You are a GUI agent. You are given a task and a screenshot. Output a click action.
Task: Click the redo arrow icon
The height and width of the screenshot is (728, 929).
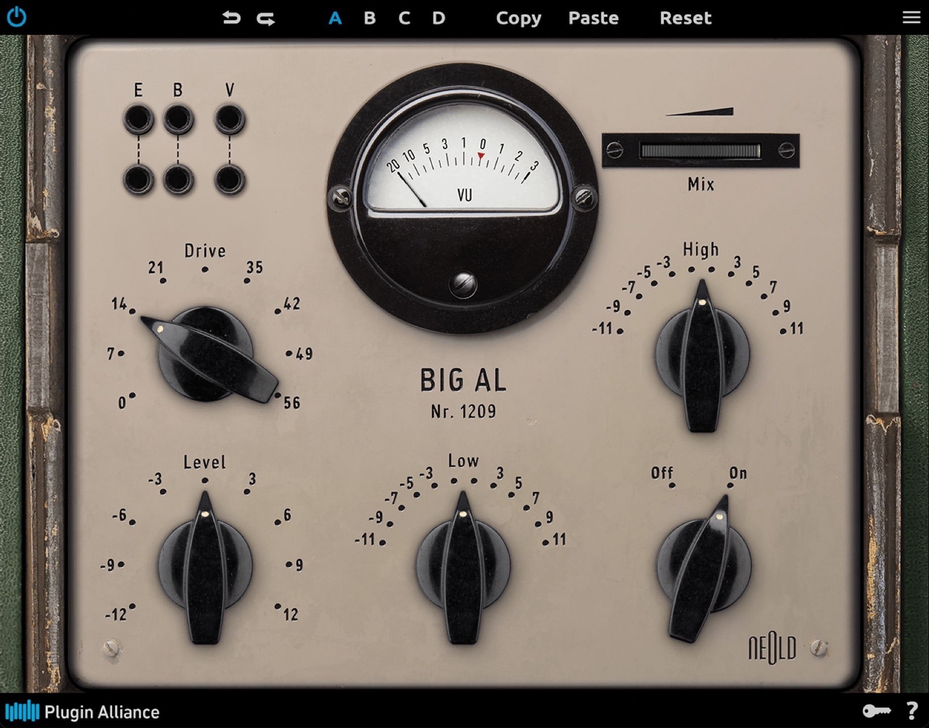coord(266,19)
